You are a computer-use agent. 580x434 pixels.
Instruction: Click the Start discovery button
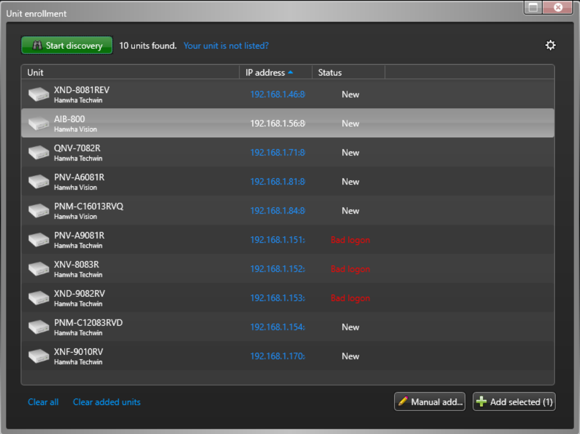point(67,45)
